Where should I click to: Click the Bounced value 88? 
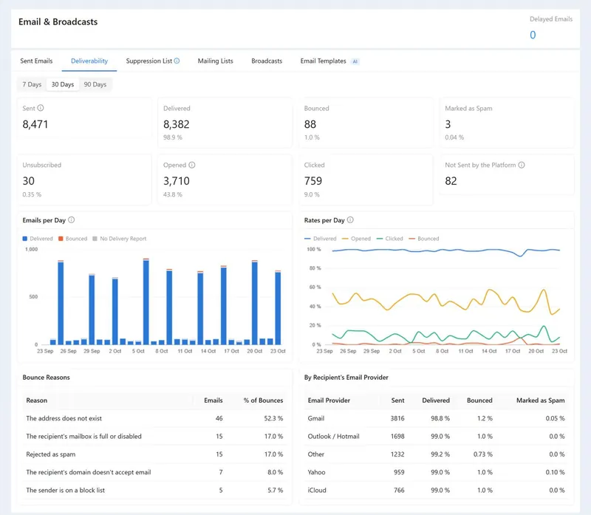pos(310,124)
